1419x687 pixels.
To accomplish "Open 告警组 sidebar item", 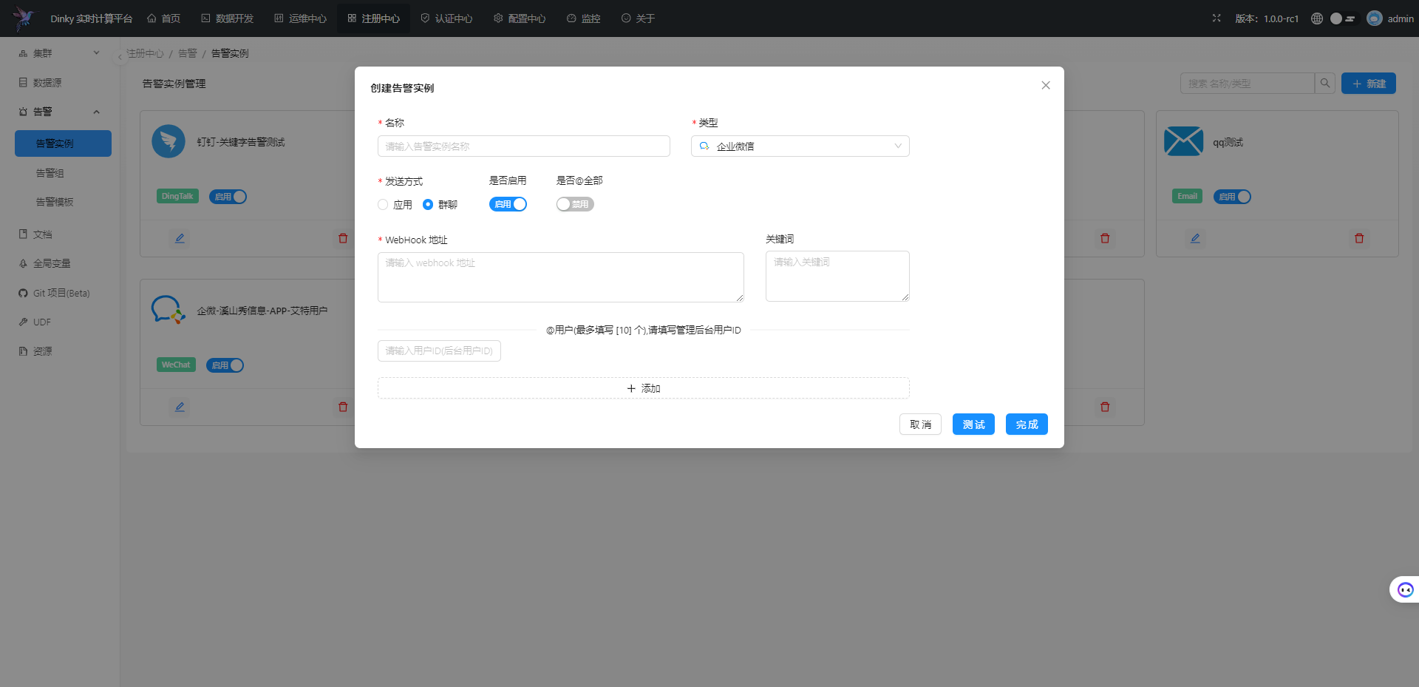I will coord(63,173).
